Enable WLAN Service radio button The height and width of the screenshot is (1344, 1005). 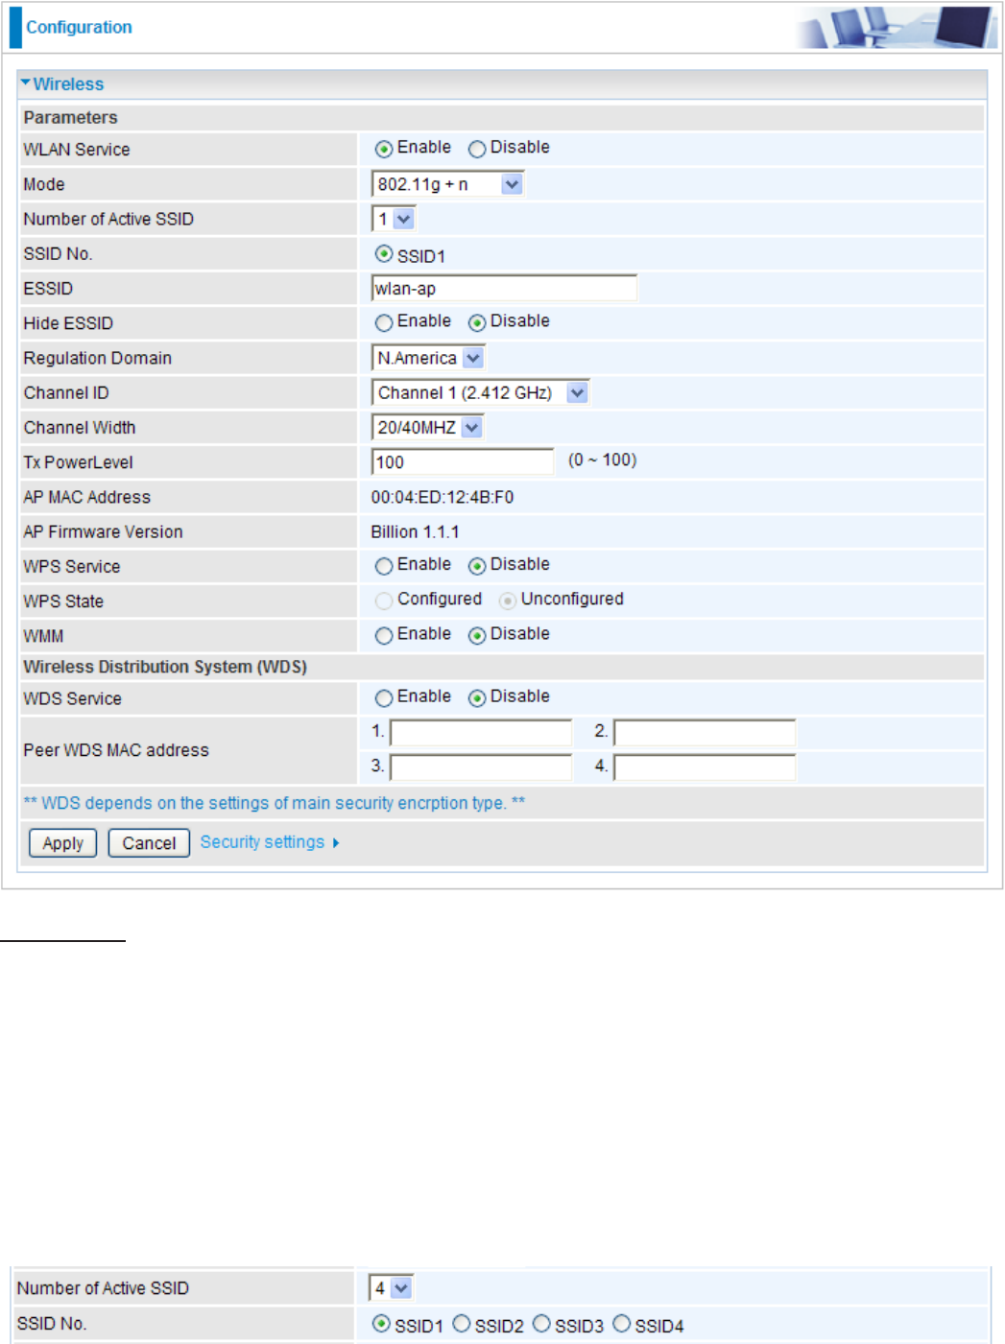384,149
